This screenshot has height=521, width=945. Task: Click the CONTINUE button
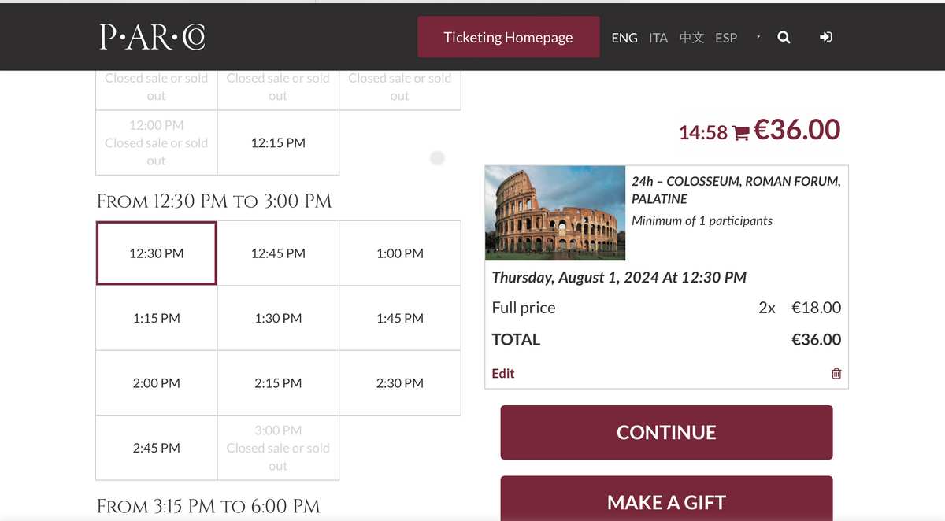coord(666,432)
